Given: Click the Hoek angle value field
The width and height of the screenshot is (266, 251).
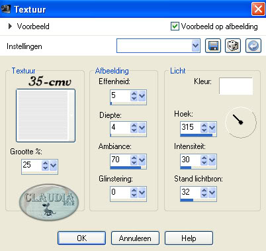Looking at the screenshot, I should (x=191, y=127).
